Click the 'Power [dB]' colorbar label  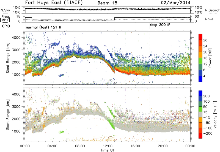210,58
